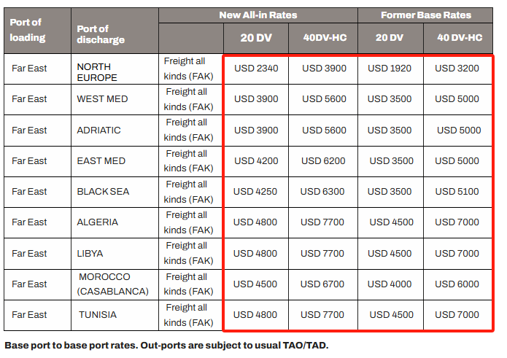Select the USD 6300 rate cell
This screenshot has width=507, height=358.
[322, 192]
